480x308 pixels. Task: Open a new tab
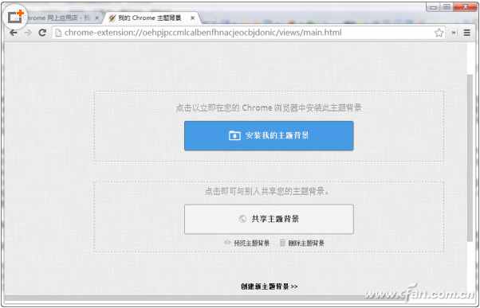click(x=209, y=18)
